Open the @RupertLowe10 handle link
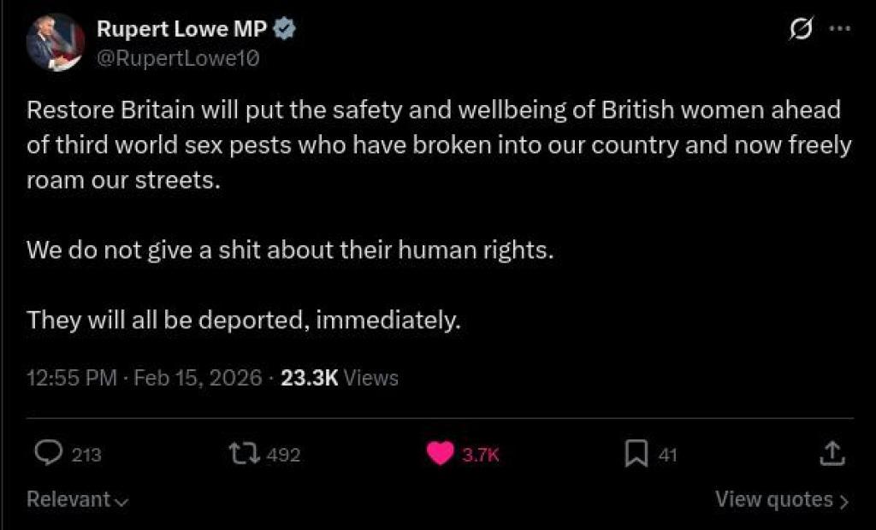 [x=177, y=58]
